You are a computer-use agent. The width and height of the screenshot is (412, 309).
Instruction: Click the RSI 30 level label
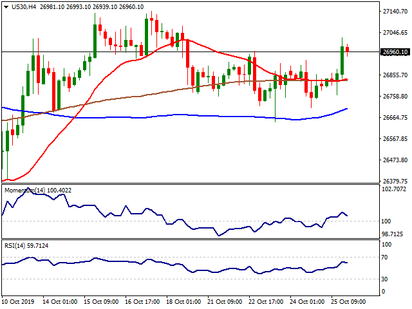(x=384, y=279)
